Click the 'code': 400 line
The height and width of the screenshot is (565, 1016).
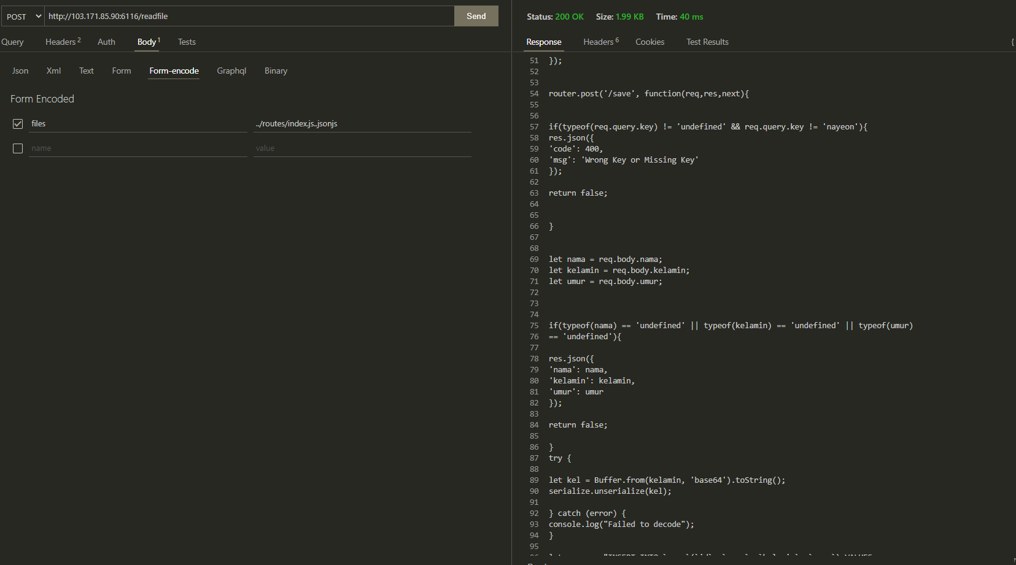[x=576, y=149]
